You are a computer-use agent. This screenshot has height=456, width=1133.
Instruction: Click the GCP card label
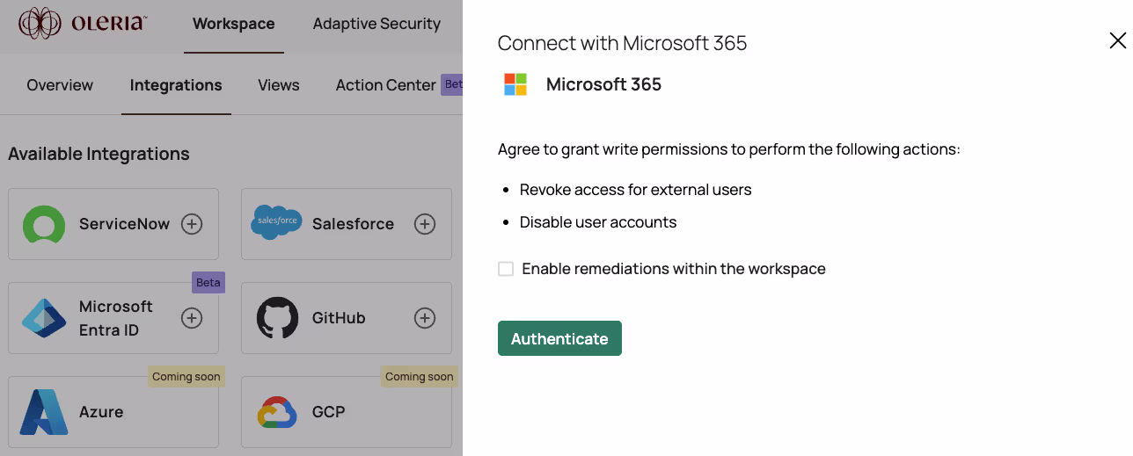[x=328, y=412]
